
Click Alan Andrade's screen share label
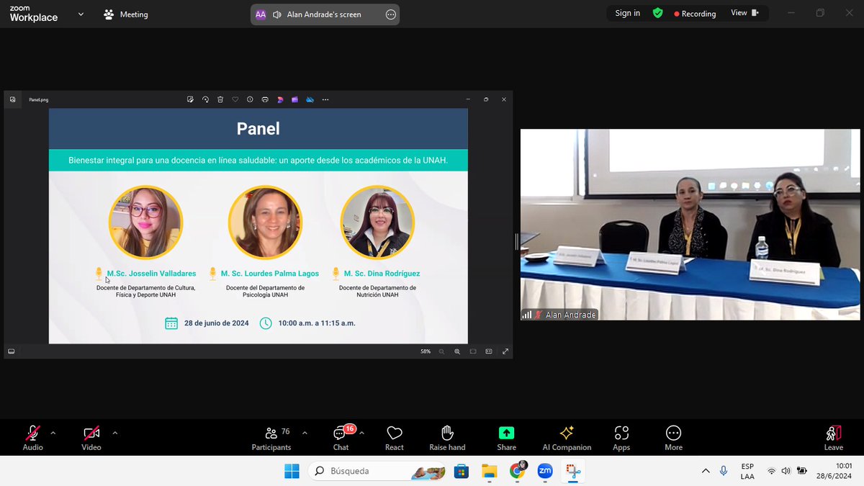tap(324, 14)
